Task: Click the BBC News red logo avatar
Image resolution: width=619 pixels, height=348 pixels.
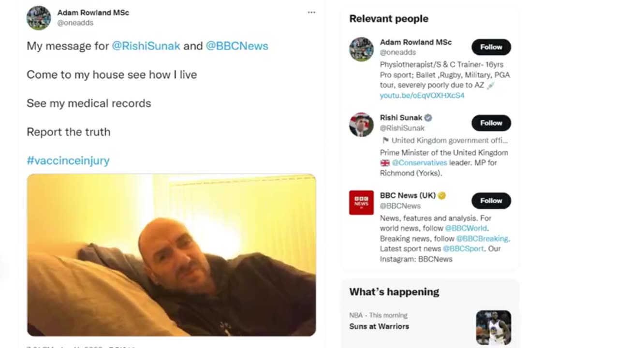Action: pyautogui.click(x=361, y=203)
